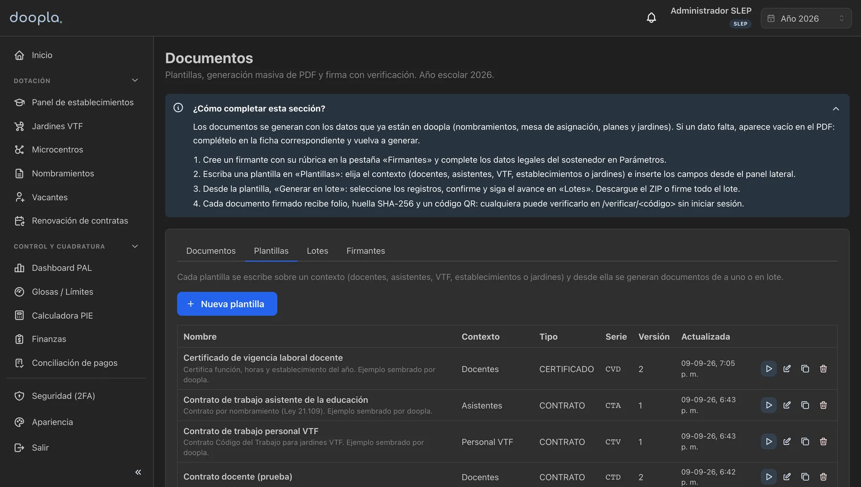Open the Calculadora PIE
861x487 pixels.
(x=77, y=316)
